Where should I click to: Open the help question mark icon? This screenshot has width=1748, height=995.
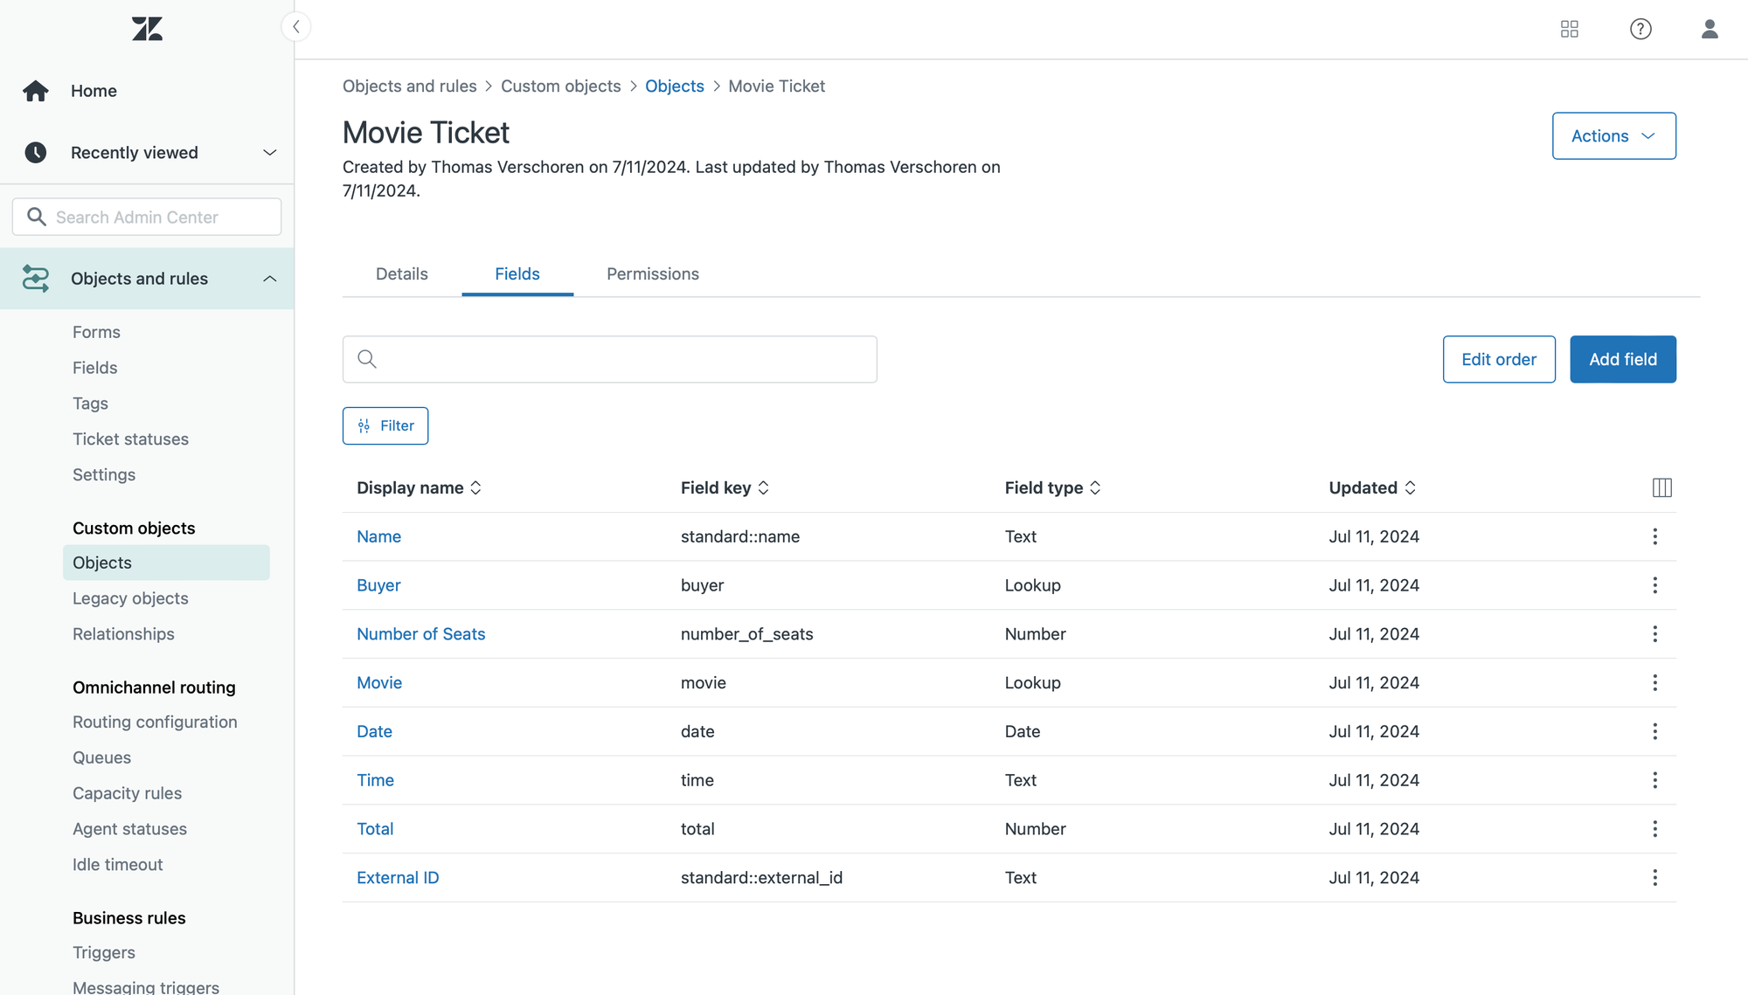(1640, 29)
